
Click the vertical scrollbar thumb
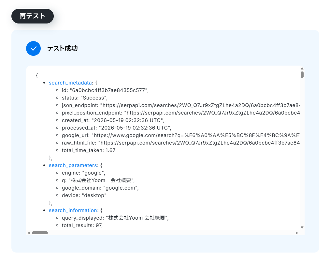(x=302, y=75)
